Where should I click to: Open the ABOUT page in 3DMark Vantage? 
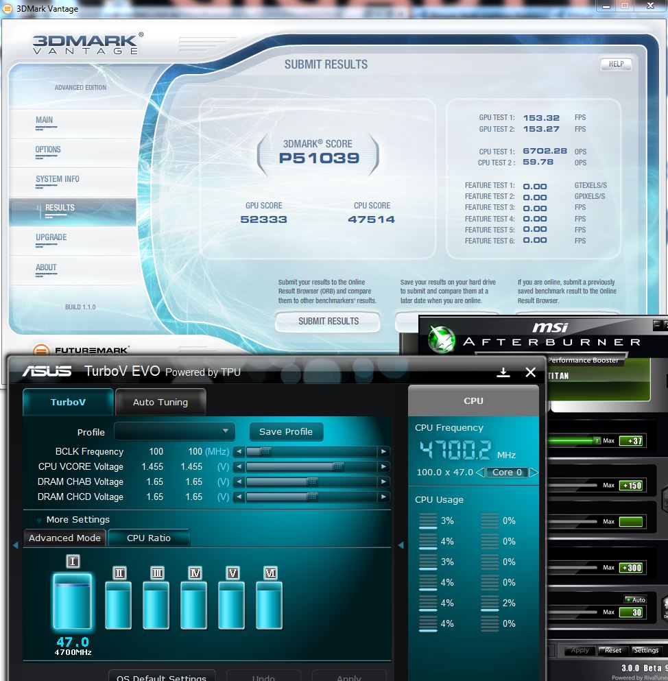click(x=46, y=267)
